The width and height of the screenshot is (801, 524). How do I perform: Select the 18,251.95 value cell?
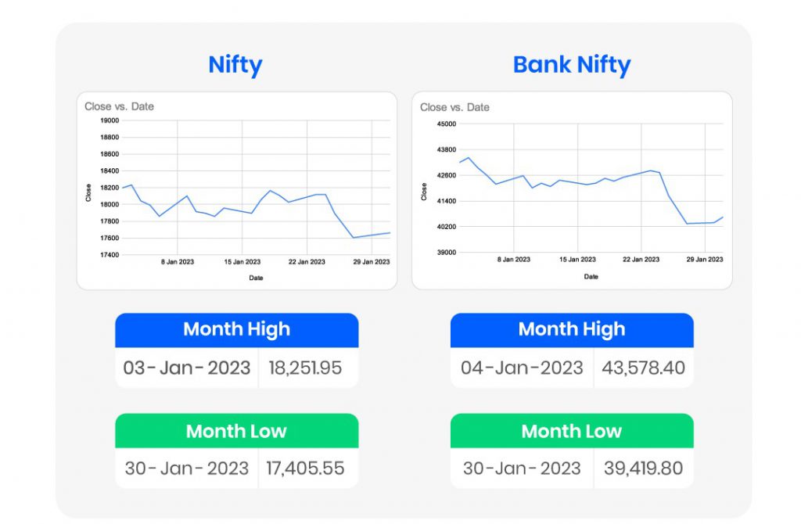(305, 368)
